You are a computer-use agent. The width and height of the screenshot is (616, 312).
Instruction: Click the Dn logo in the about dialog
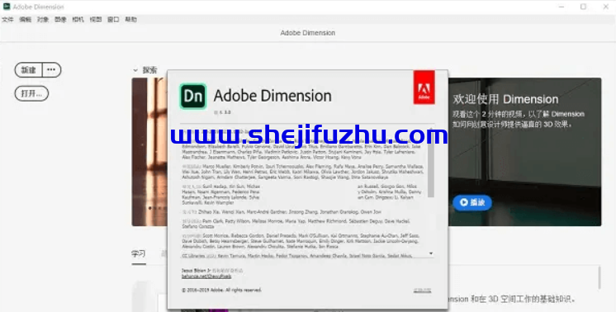[x=193, y=96]
